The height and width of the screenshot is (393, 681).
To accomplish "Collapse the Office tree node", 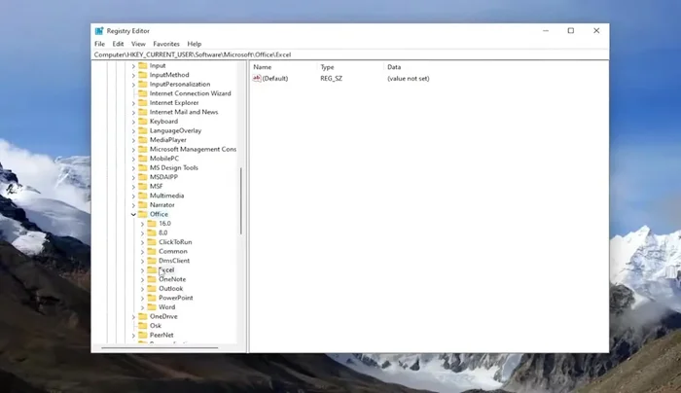I will 133,214.
